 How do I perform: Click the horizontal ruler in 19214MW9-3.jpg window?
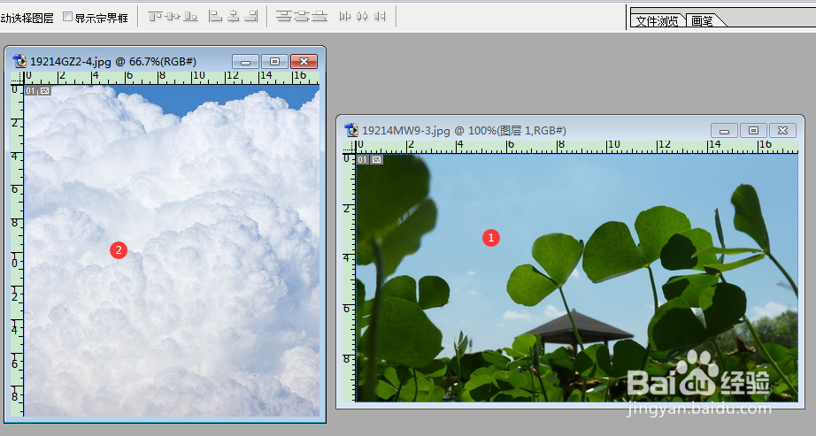577,147
